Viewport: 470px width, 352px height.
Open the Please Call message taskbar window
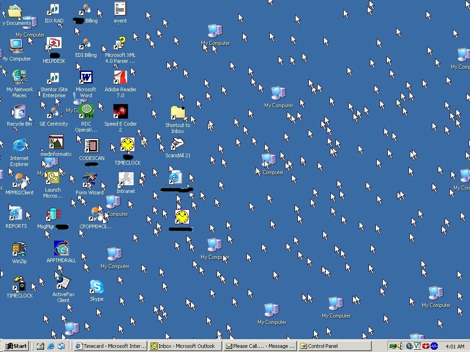point(260,346)
